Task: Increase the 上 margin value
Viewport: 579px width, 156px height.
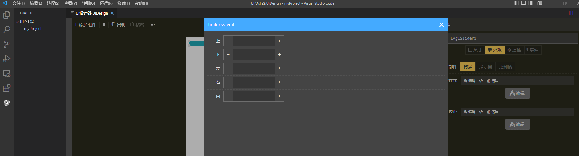Action: coord(279,41)
